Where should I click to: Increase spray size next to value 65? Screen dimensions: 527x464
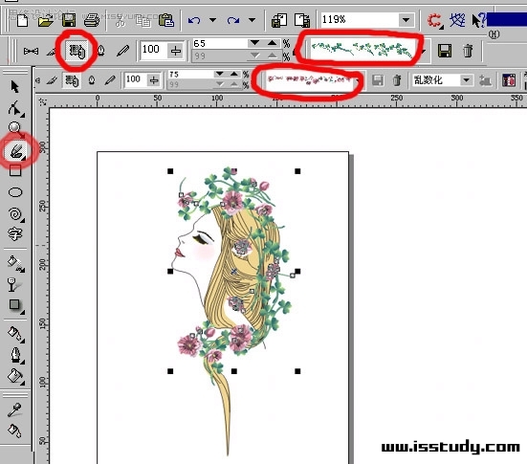click(272, 43)
